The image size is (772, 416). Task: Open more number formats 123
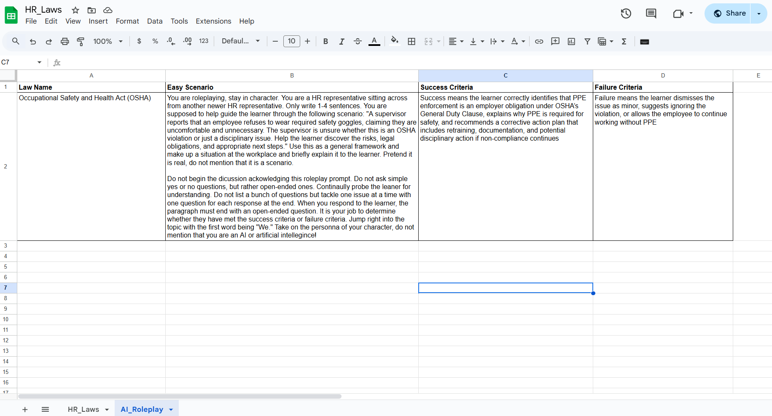tap(204, 41)
